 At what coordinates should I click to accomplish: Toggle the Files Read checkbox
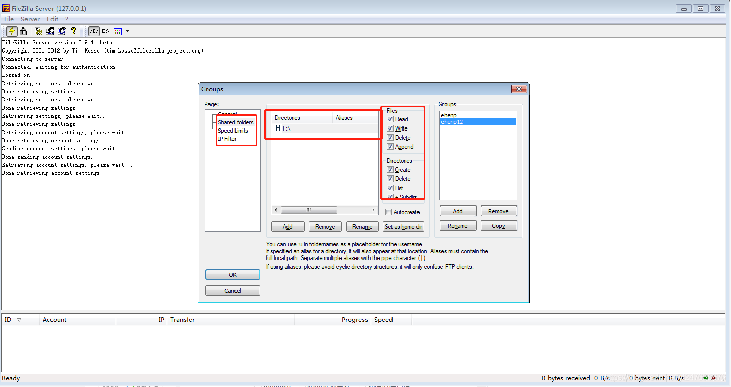(390, 119)
